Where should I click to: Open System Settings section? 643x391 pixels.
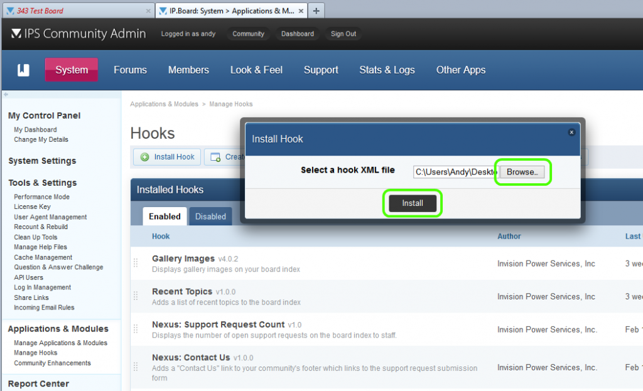point(42,161)
